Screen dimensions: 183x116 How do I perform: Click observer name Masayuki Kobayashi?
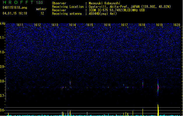pyautogui.click(x=104, y=3)
